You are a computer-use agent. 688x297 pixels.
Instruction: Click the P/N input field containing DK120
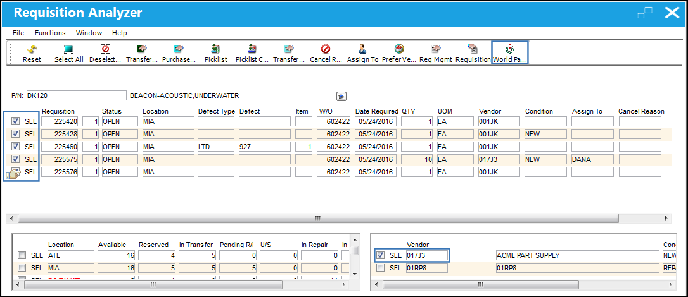77,96
